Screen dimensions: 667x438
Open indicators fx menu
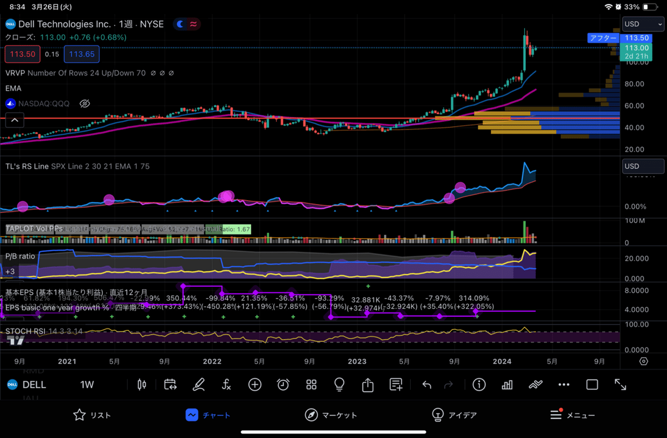pos(226,385)
